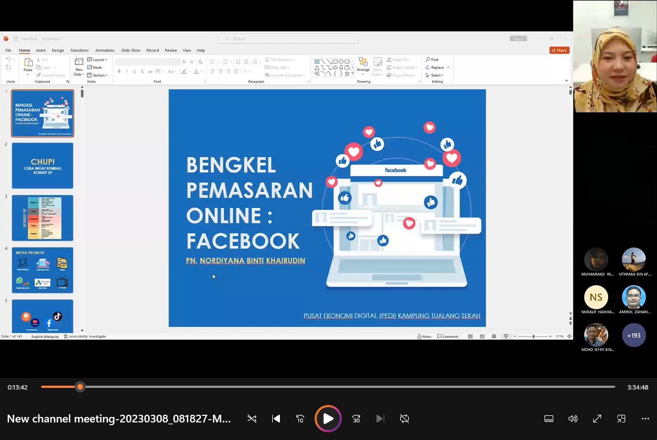The image size is (657, 440).
Task: Click the 3:34:48 total duration label
Action: (638, 387)
